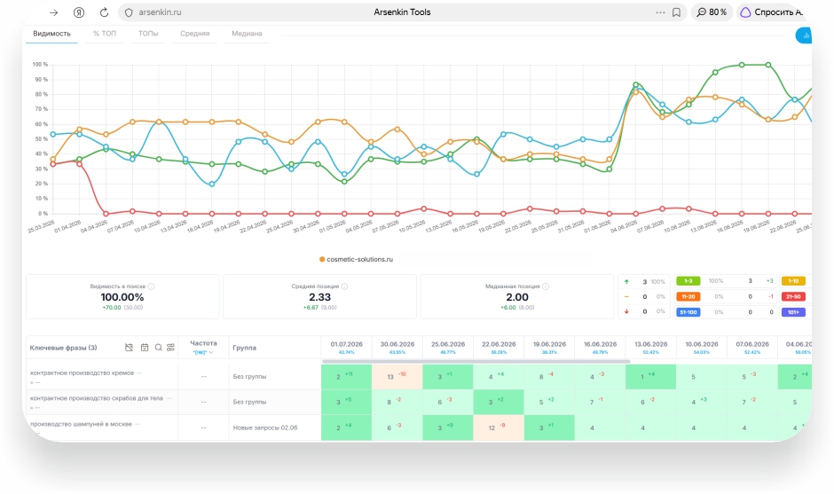
Task: Click the shield protection icon in address bar
Action: (x=129, y=12)
